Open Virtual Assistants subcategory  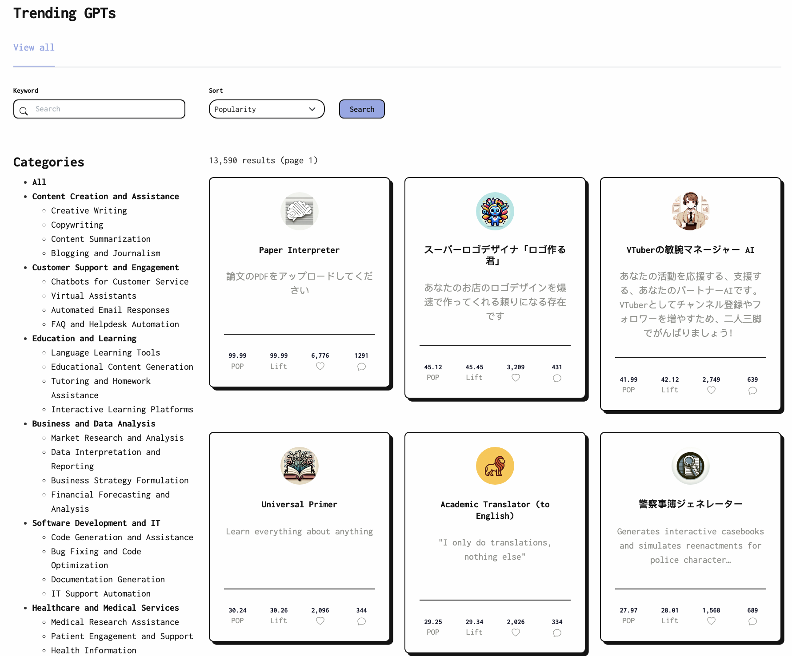94,296
